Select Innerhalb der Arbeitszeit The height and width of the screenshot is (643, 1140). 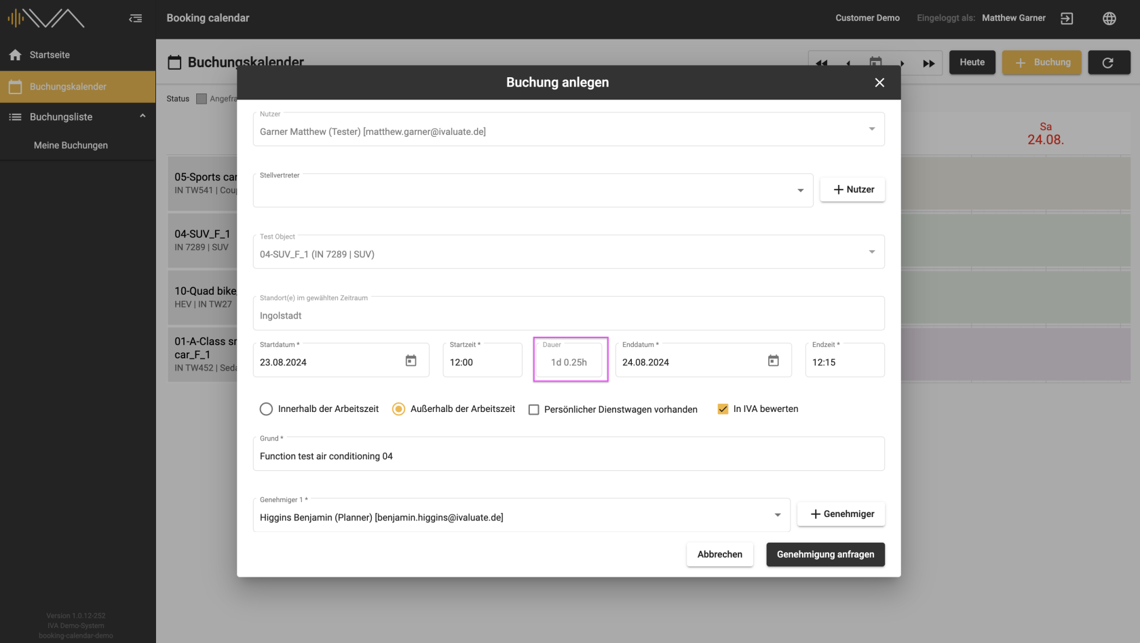tap(266, 409)
